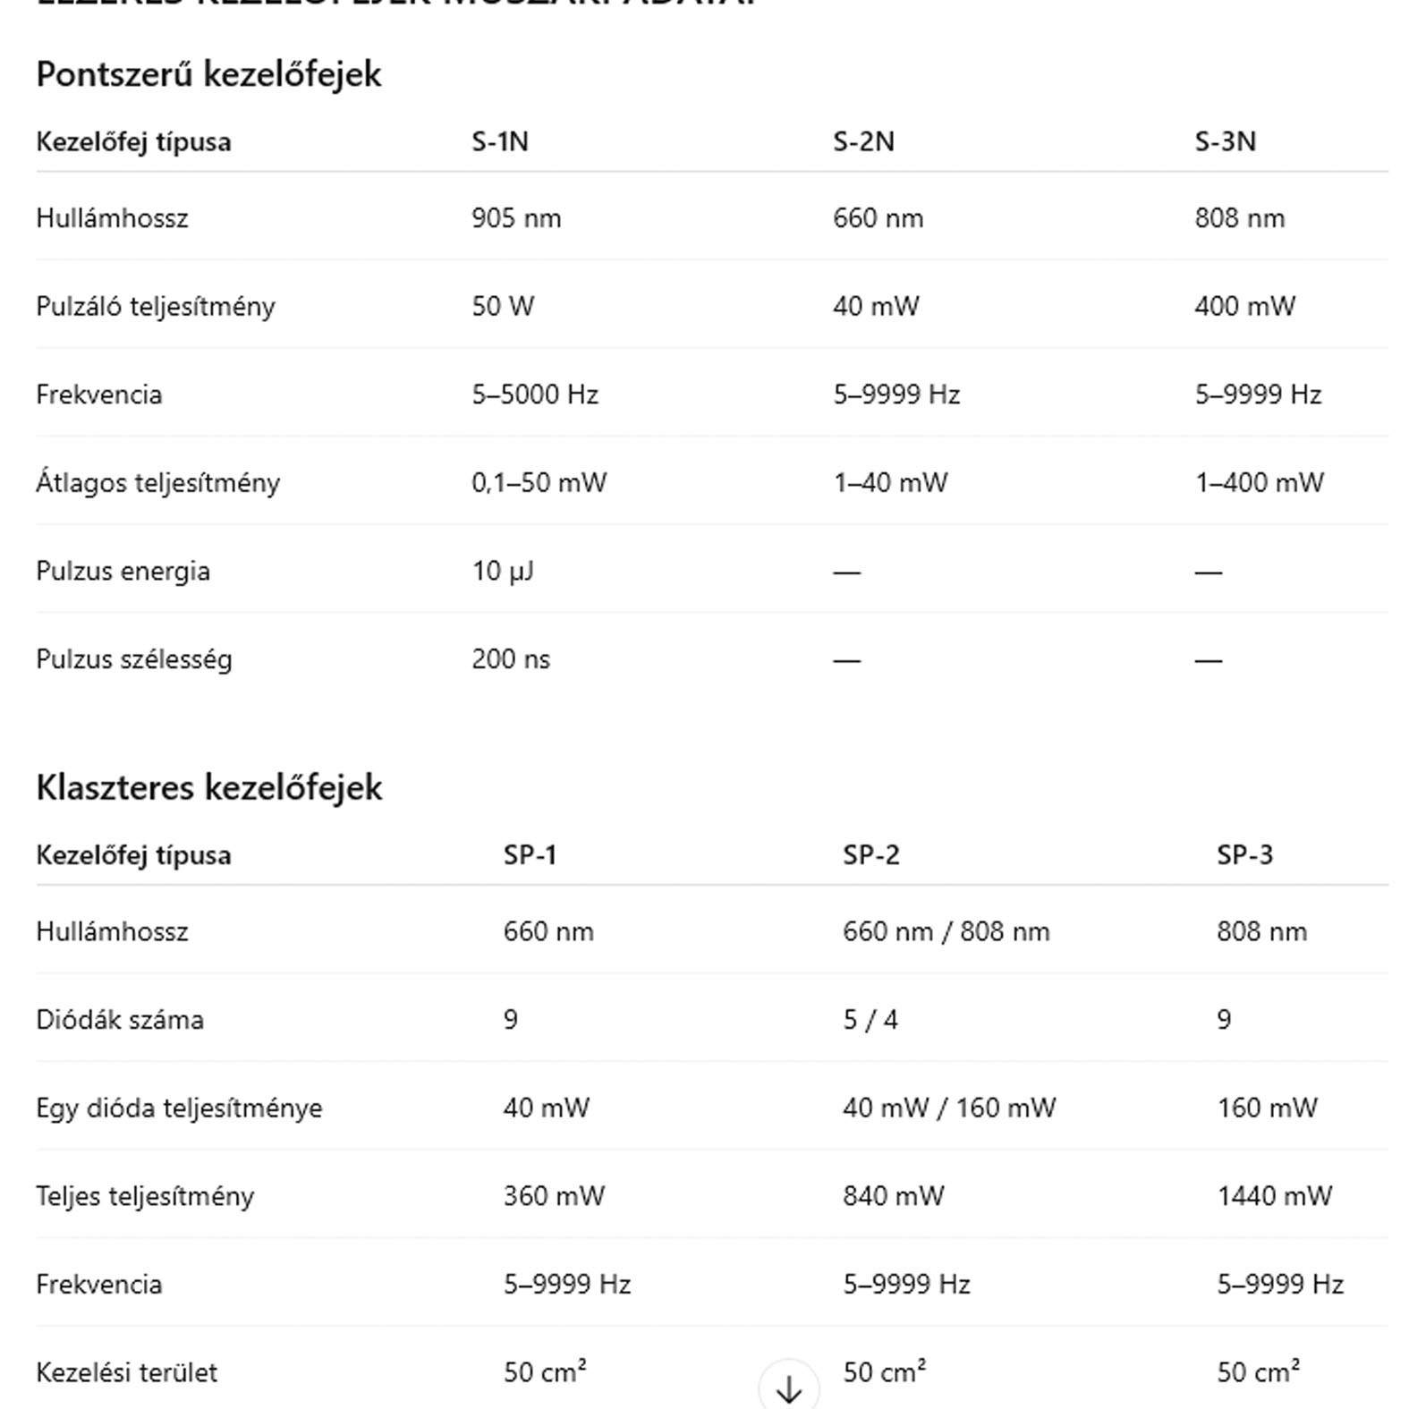Select the SP-1 column header

pyautogui.click(x=530, y=855)
